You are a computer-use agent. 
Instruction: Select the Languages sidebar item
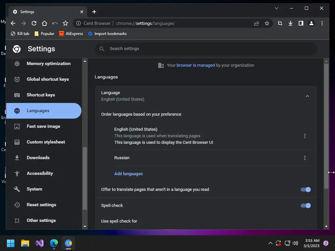(44, 111)
